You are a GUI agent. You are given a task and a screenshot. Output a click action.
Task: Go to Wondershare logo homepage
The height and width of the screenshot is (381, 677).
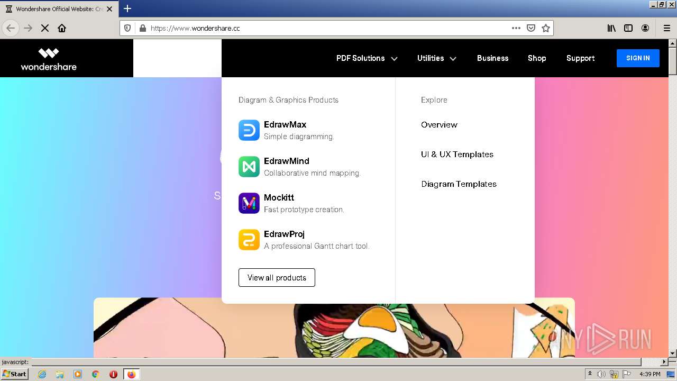click(x=49, y=59)
